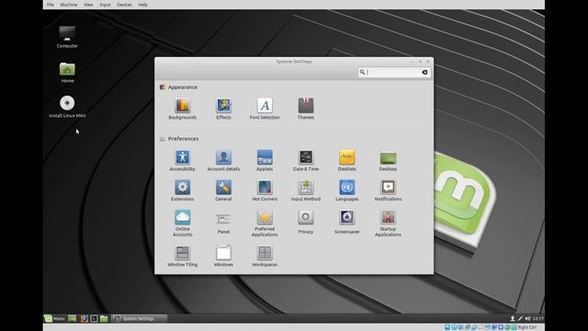Open Input Method settings
This screenshot has width=588, height=331.
pos(306,190)
